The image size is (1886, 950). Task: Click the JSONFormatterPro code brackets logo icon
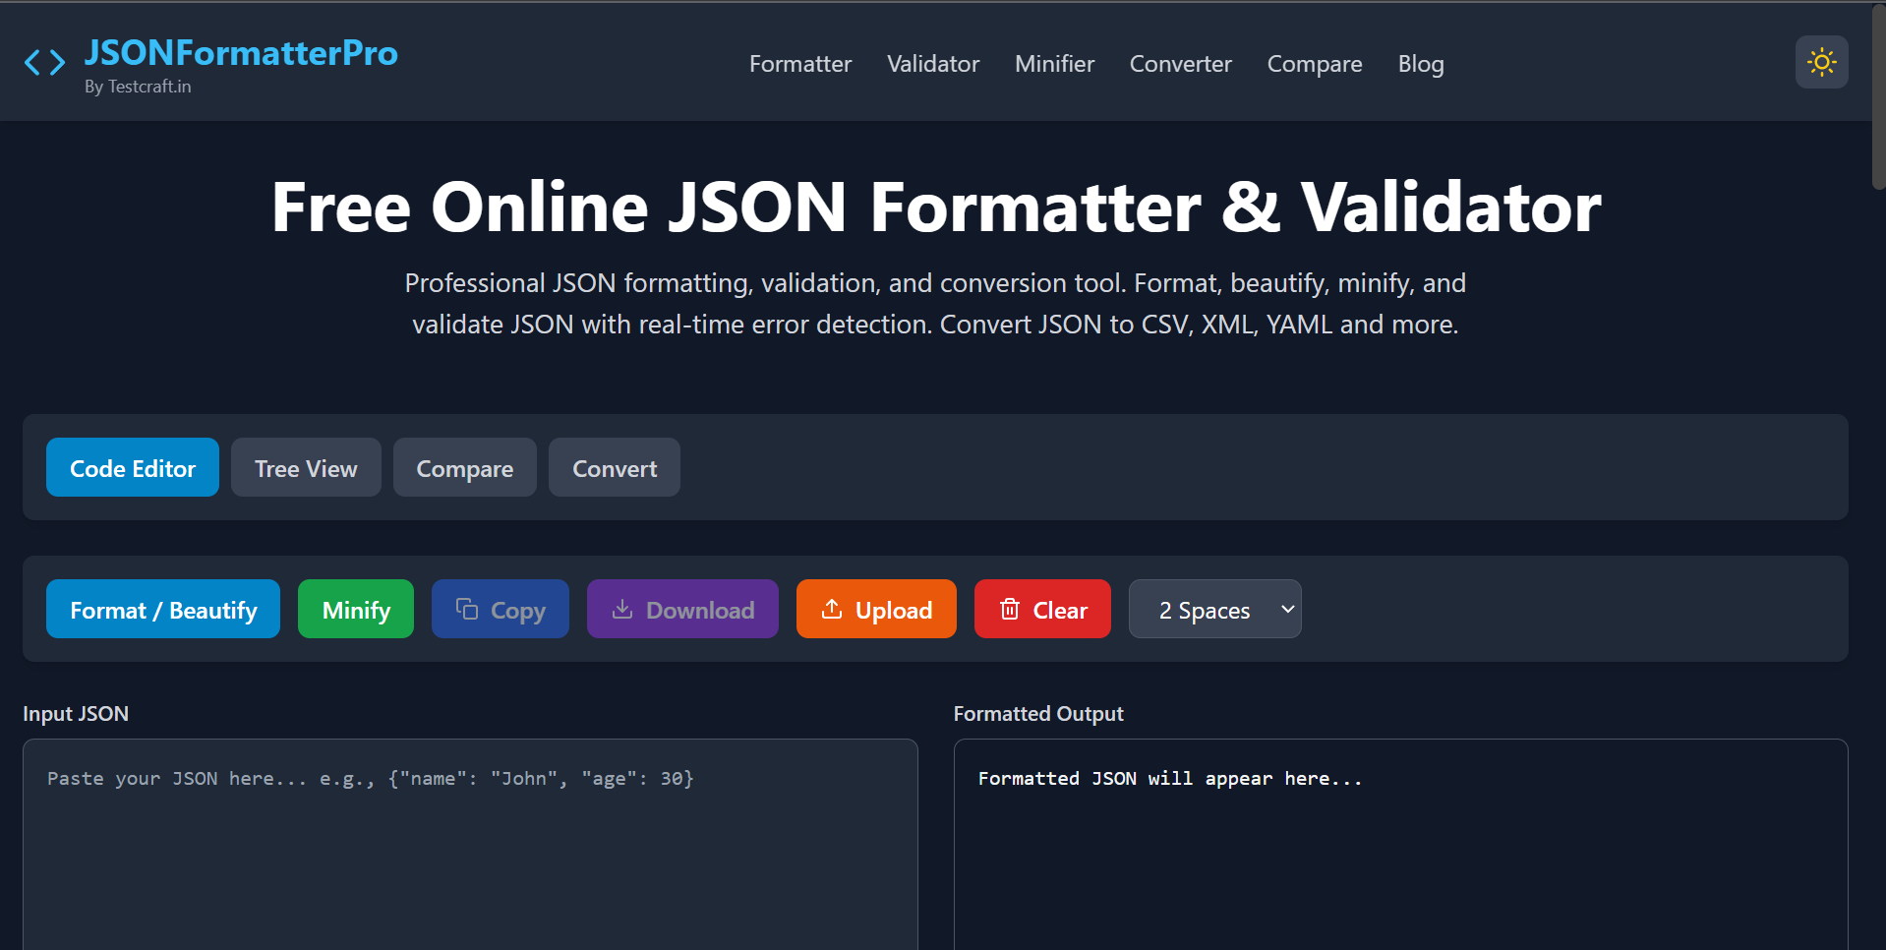pyautogui.click(x=44, y=62)
